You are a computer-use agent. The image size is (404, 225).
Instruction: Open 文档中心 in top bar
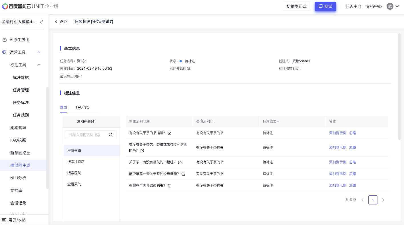coord(374,6)
